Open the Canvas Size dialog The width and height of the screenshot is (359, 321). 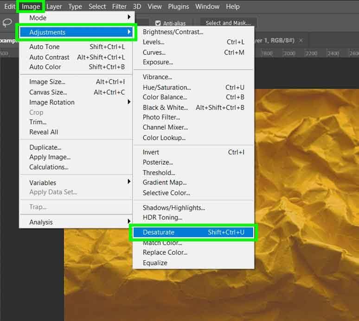pyautogui.click(x=48, y=92)
